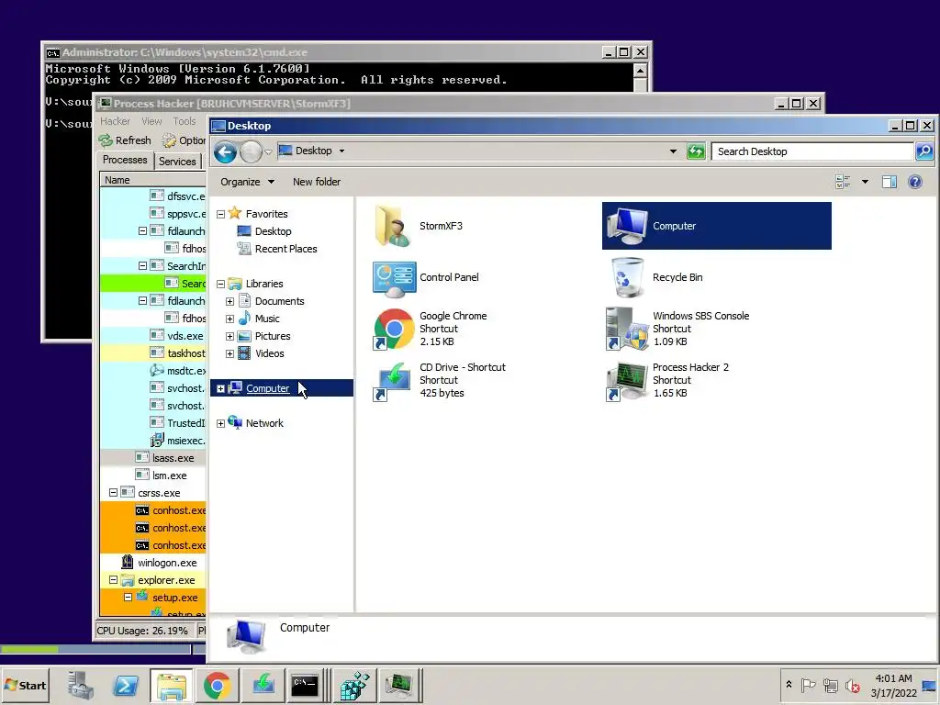The height and width of the screenshot is (705, 940).
Task: Collapse explorer.exe in Process Hacker
Action: (x=113, y=580)
